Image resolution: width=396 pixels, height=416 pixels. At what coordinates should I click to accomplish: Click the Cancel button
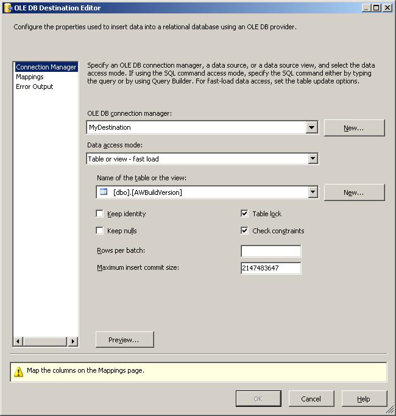tap(311, 399)
